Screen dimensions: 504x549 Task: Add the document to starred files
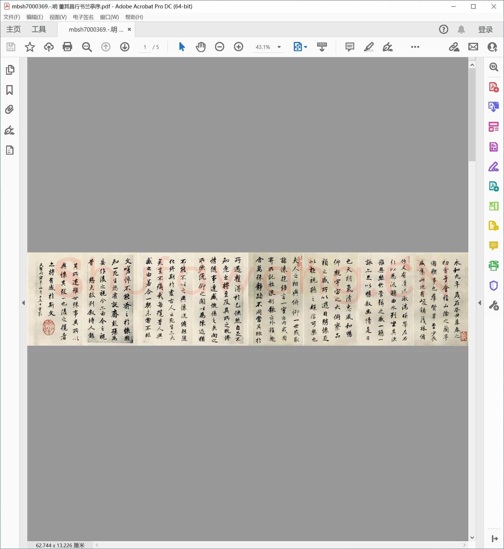tap(30, 47)
